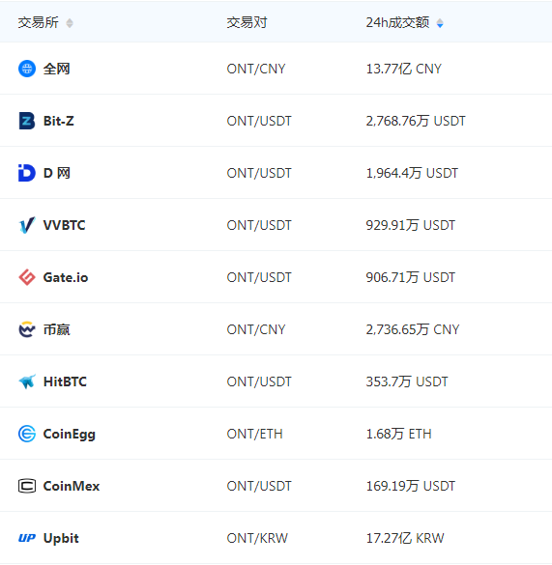
Task: Click the 全网 globe icon
Action: (x=27, y=69)
